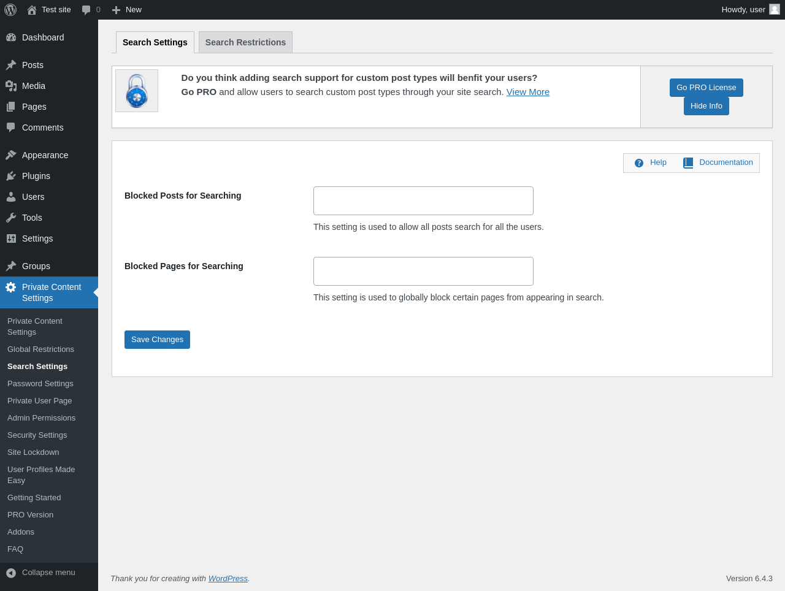This screenshot has width=785, height=591.
Task: Click the Media icon in sidebar
Action: click(x=11, y=86)
